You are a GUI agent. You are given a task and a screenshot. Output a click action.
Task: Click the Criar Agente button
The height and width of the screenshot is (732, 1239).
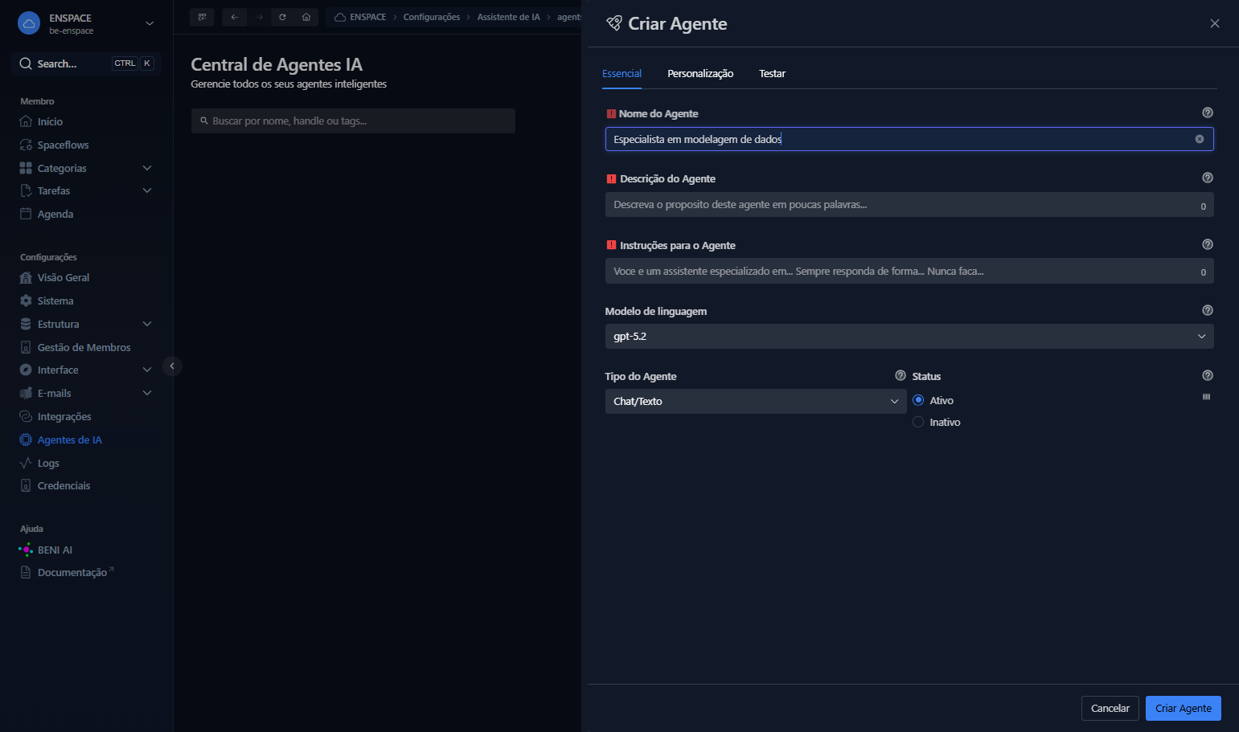pyautogui.click(x=1183, y=709)
